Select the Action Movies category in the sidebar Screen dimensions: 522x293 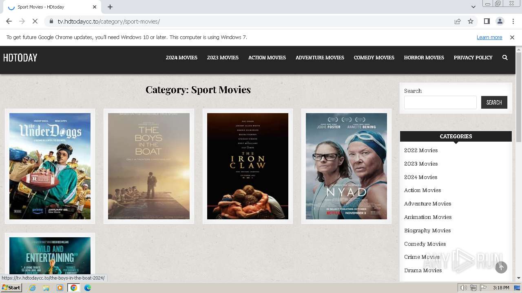pos(422,190)
